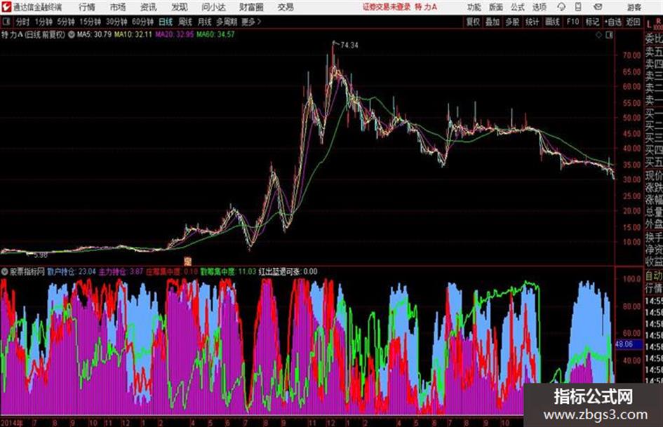Open the mail envelope icon

coord(598,7)
